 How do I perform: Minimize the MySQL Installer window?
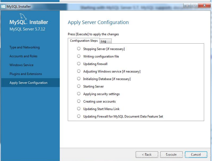[187, 6]
